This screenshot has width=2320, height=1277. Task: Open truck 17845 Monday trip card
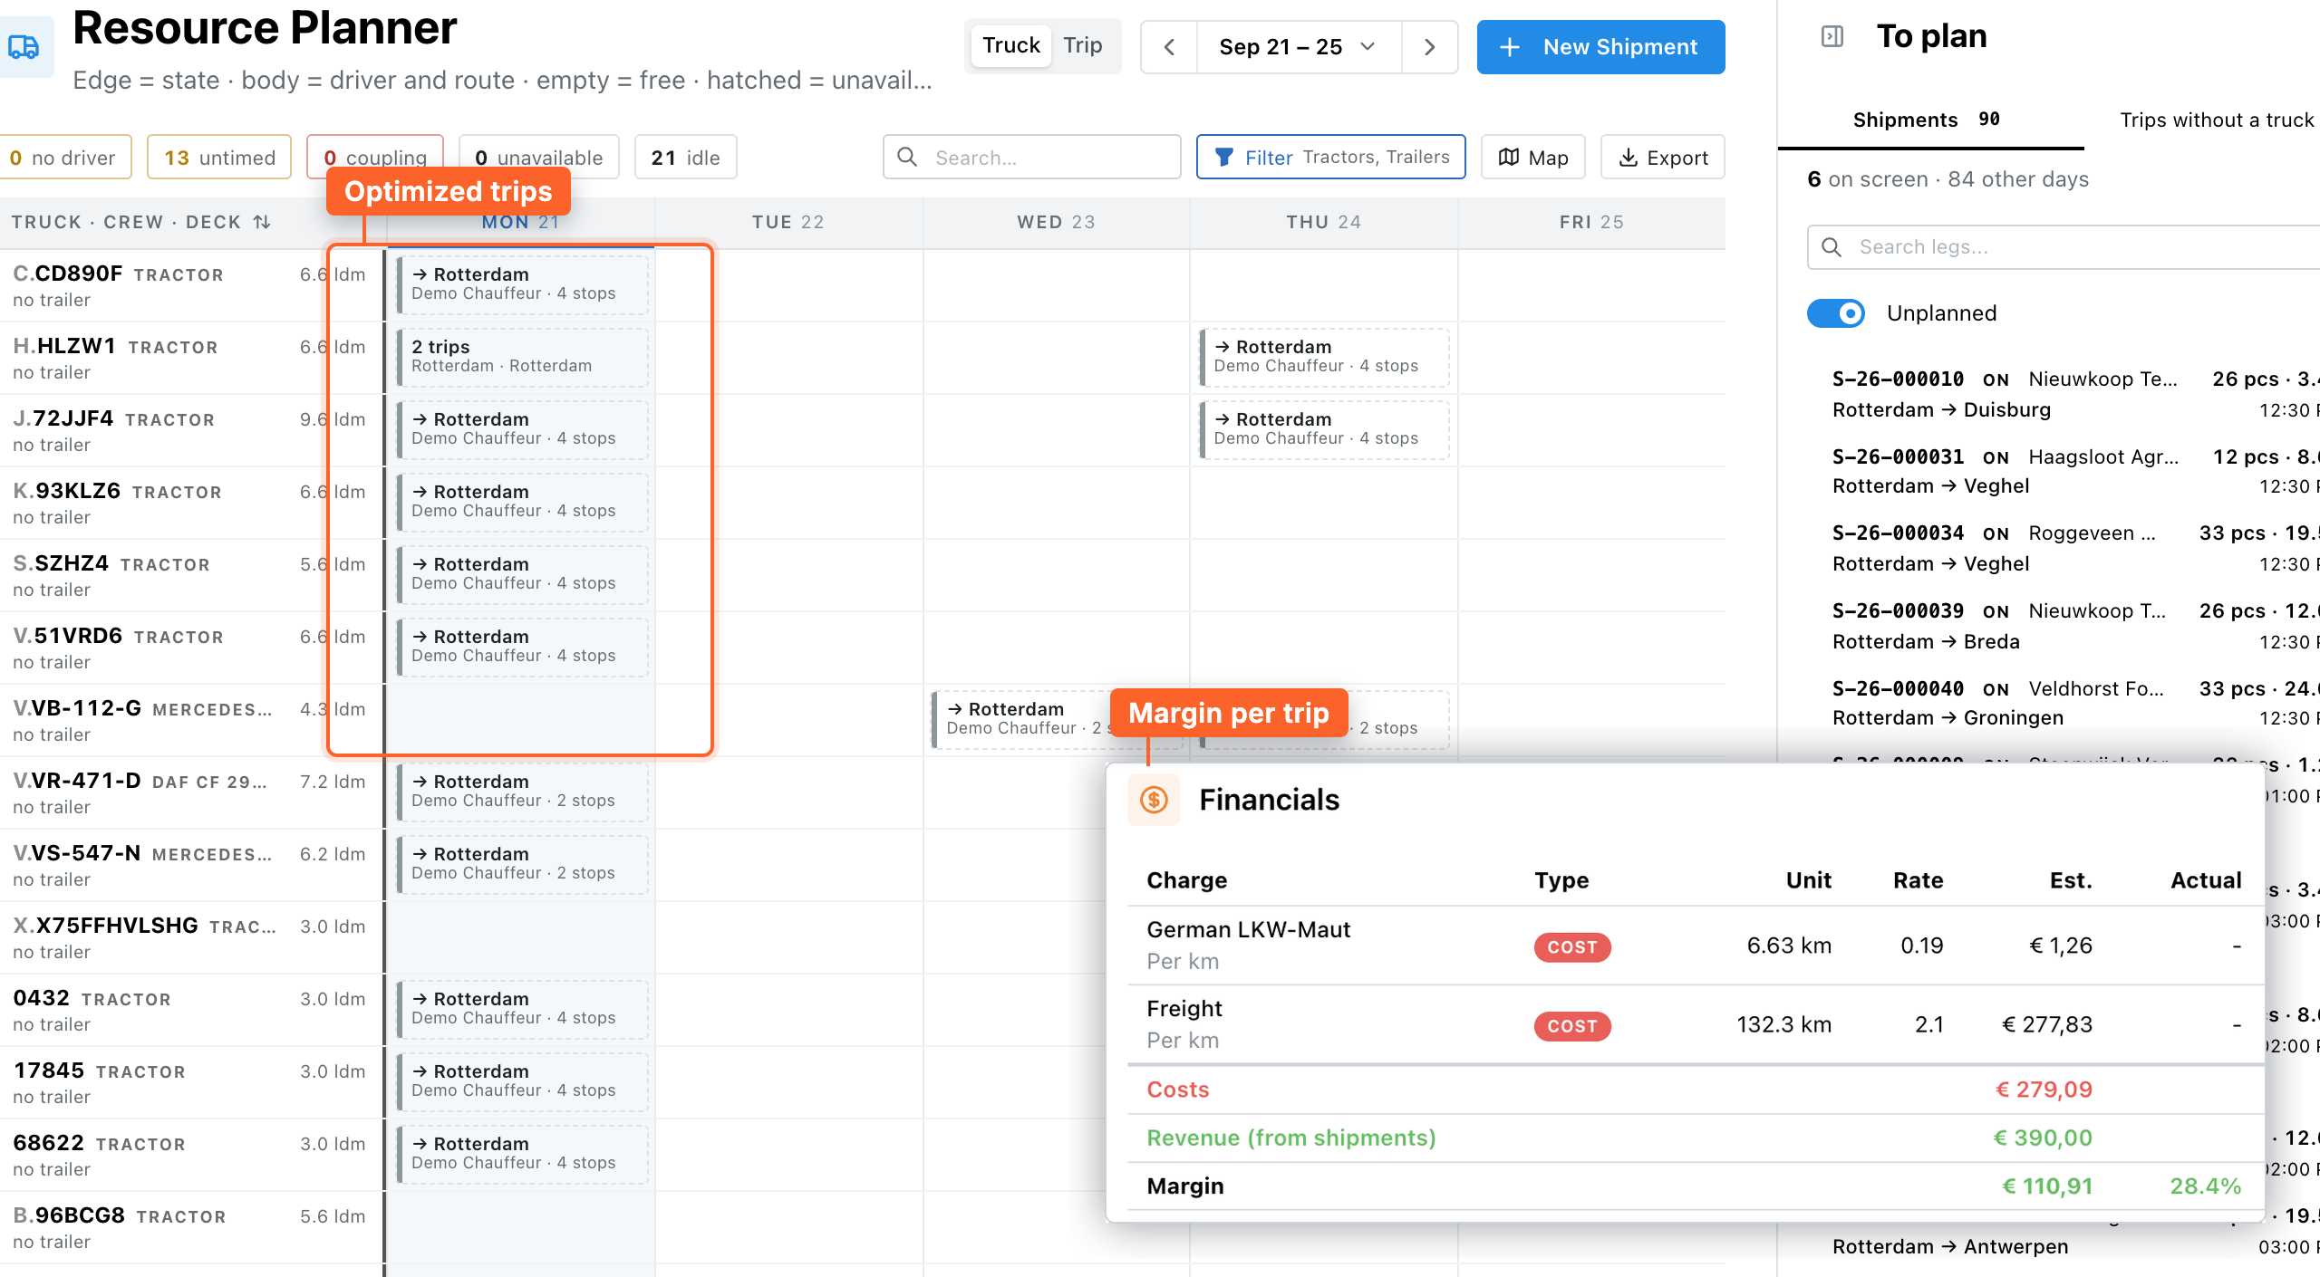[523, 1081]
